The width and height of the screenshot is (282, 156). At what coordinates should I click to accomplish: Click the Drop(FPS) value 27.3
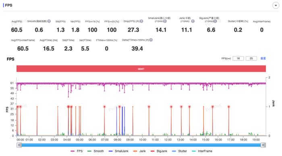click(x=133, y=30)
